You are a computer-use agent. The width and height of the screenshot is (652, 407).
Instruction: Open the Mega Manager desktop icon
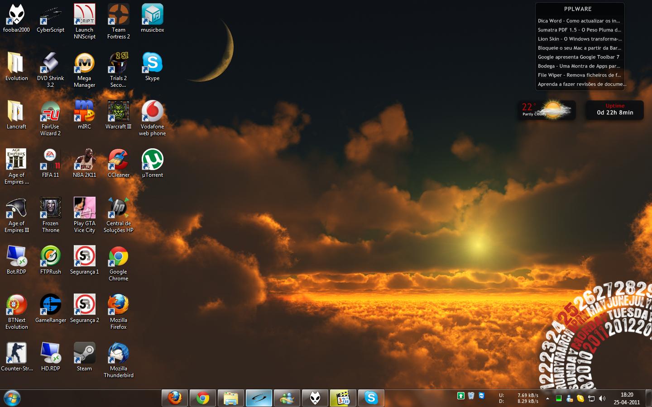85,70
